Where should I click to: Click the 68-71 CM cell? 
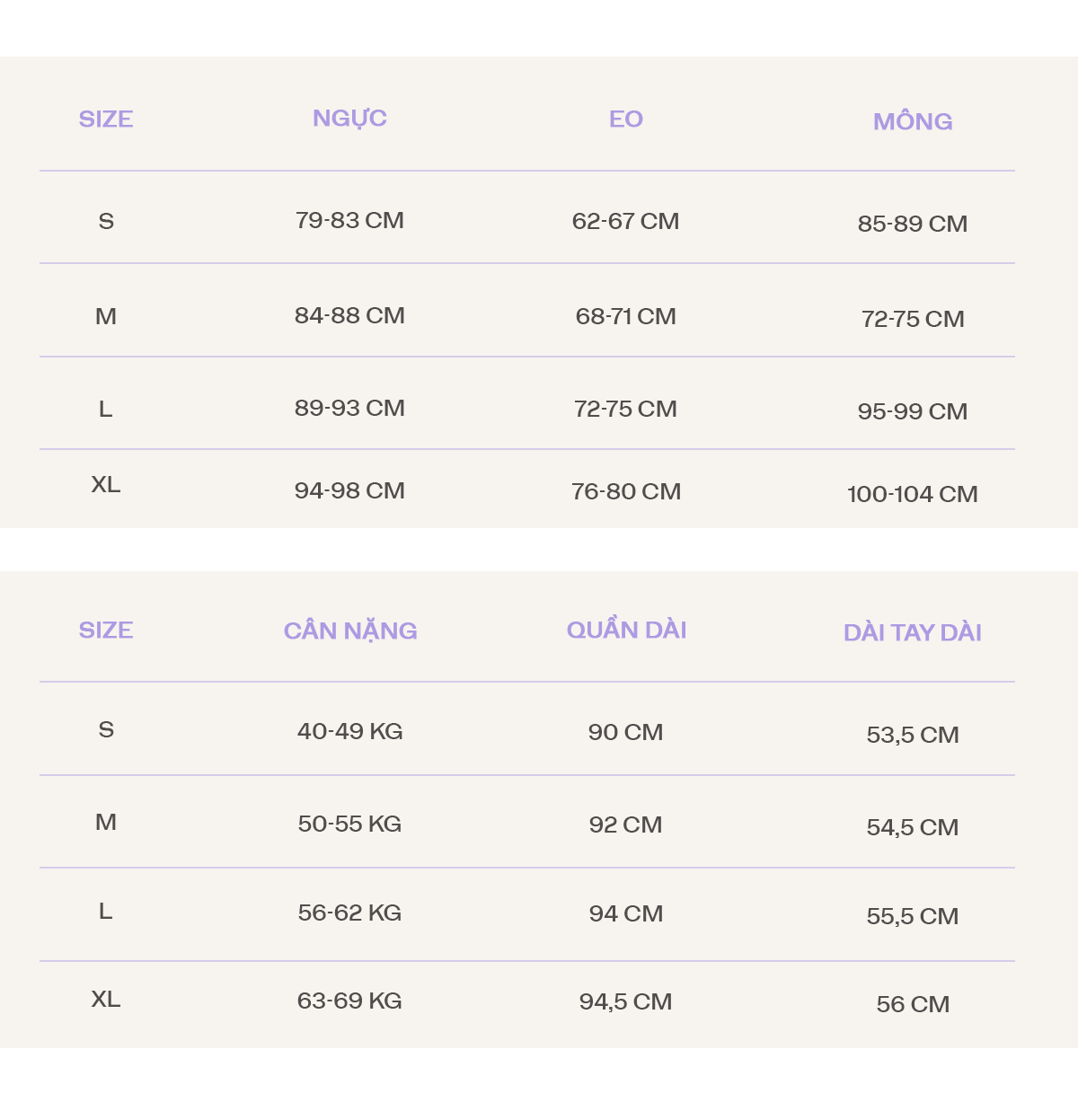[x=625, y=317]
